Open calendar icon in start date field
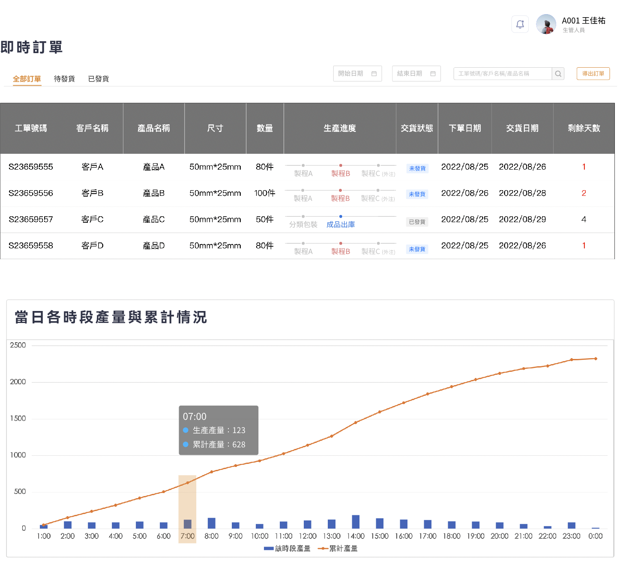Image resolution: width=623 pixels, height=568 pixels. pos(374,74)
